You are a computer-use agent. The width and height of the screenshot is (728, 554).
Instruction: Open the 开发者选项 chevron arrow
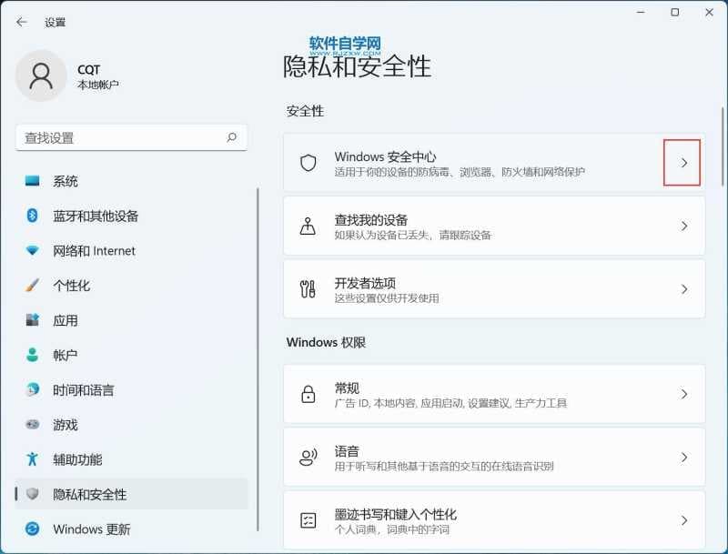[x=684, y=289]
